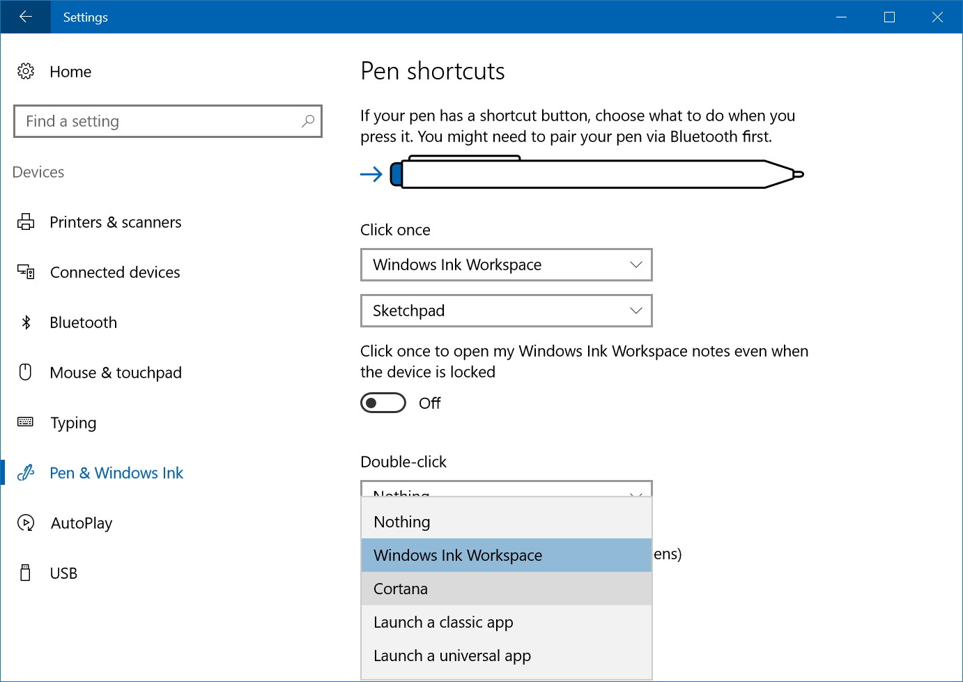The height and width of the screenshot is (682, 963).
Task: Click the AutoPlay icon in sidebar
Action: (x=26, y=522)
